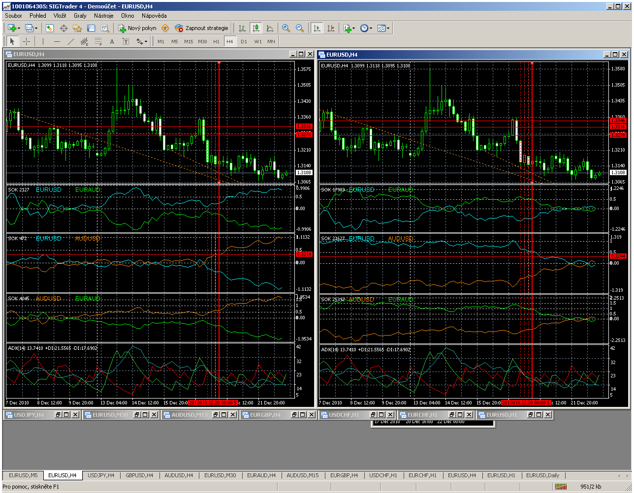Click the Nový pokyn button
Image resolution: width=634 pixels, height=493 pixels.
pyautogui.click(x=137, y=29)
